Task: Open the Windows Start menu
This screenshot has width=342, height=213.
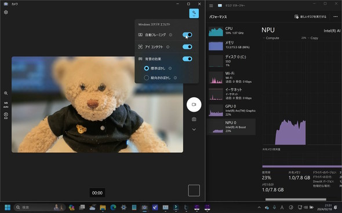Action: (8, 207)
